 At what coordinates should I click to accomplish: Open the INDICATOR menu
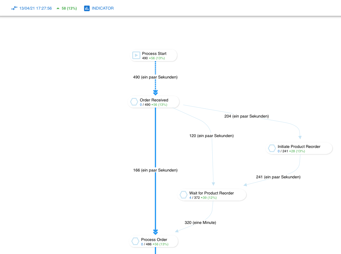point(103,8)
